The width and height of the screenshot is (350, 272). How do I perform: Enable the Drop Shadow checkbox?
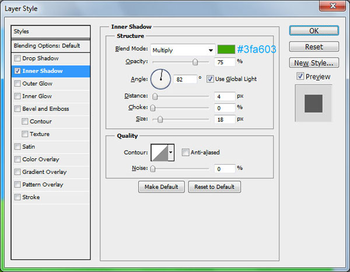[x=17, y=58]
